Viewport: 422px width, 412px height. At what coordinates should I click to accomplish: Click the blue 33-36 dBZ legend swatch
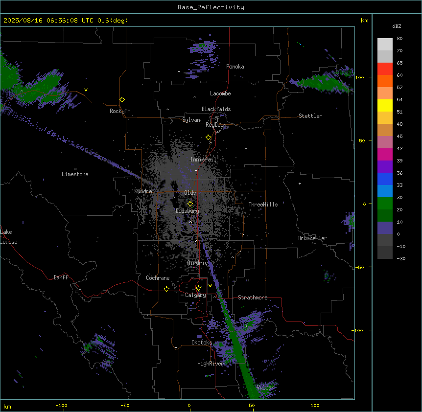385,179
